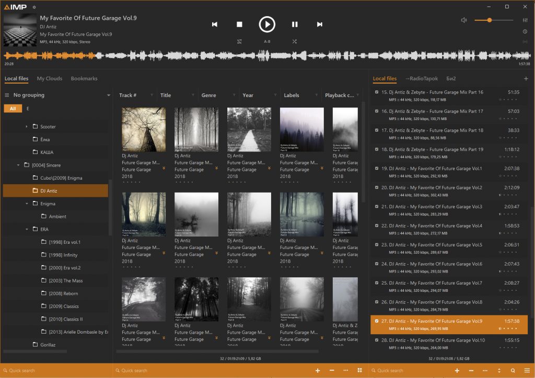Open the Genre column filter dropdown
Image resolution: width=535 pixels, height=378 pixels.
click(x=234, y=95)
